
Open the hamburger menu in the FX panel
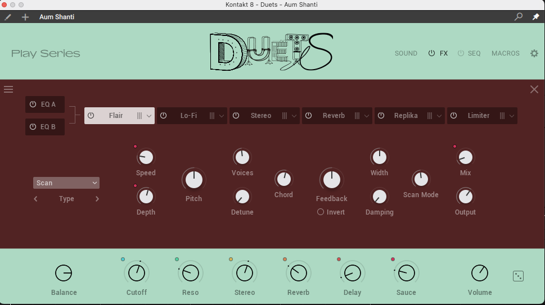[x=8, y=89]
